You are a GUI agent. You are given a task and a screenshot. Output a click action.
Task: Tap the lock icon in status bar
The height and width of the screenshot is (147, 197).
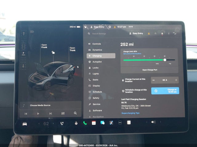coord(85,27)
